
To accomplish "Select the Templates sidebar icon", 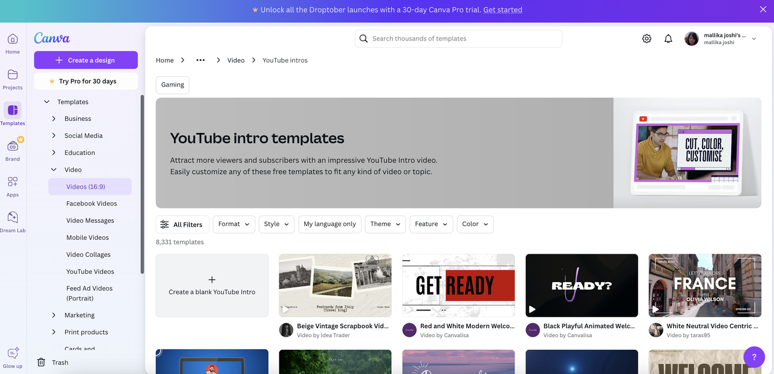I will [x=13, y=111].
